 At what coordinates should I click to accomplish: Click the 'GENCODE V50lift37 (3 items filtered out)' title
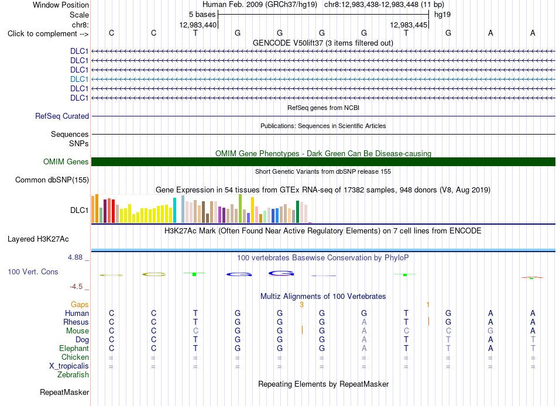[x=323, y=43]
